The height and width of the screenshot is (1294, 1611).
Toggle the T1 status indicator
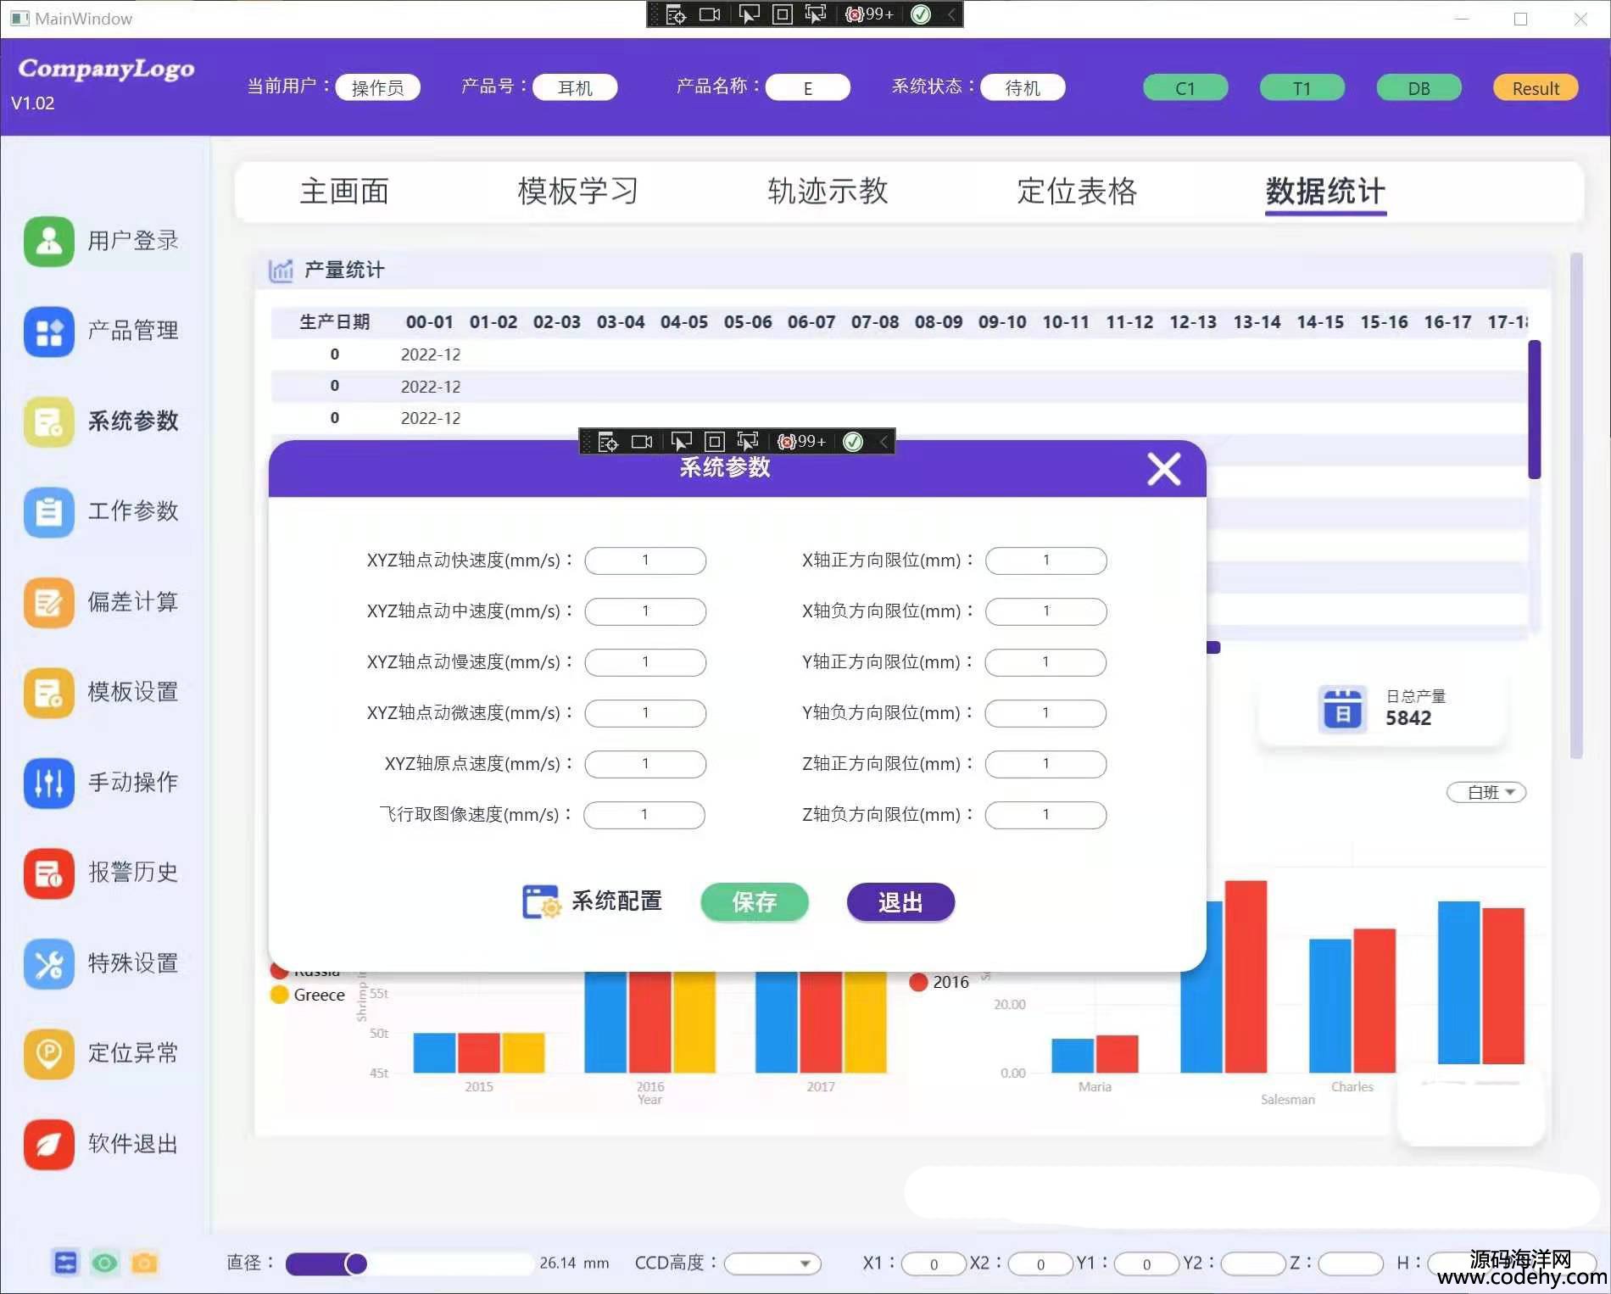(x=1302, y=88)
